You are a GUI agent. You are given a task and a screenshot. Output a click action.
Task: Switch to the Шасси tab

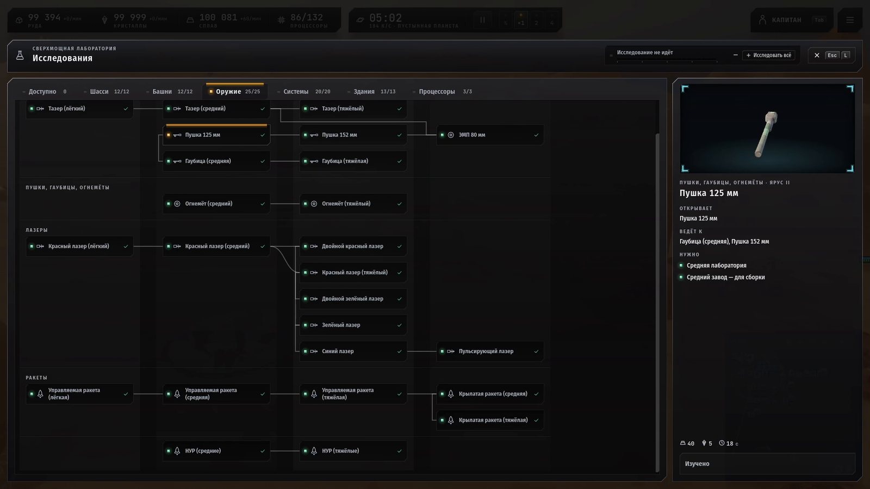[106, 91]
